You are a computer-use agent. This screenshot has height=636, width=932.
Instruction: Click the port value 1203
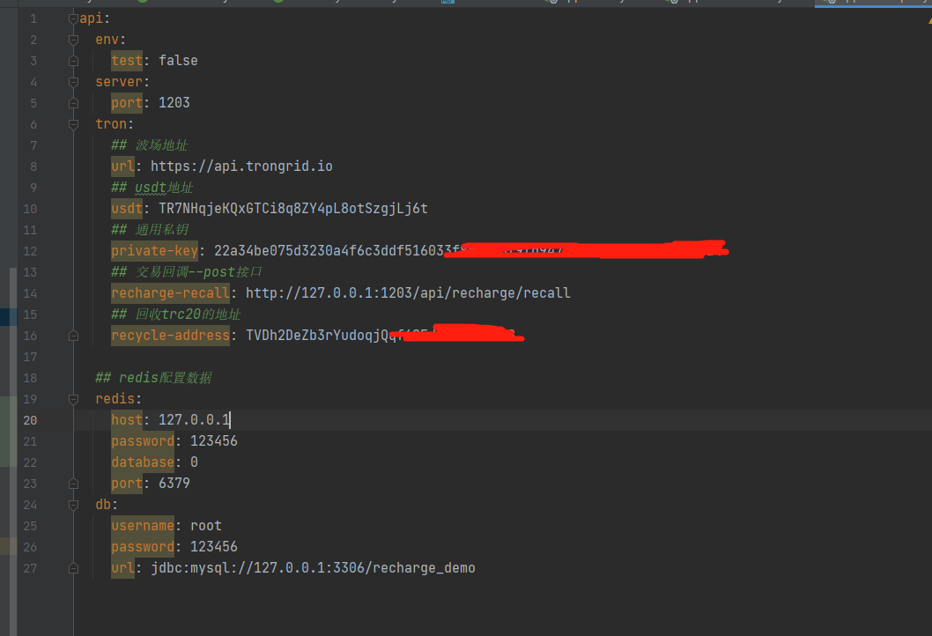pos(174,103)
